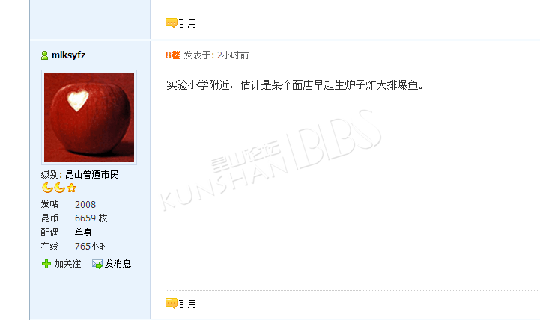Click the second moon rank icon
Image resolution: width=540 pixels, height=320 pixels.
[60, 188]
